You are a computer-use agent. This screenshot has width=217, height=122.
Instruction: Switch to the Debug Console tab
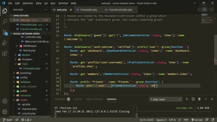click(x=94, y=99)
